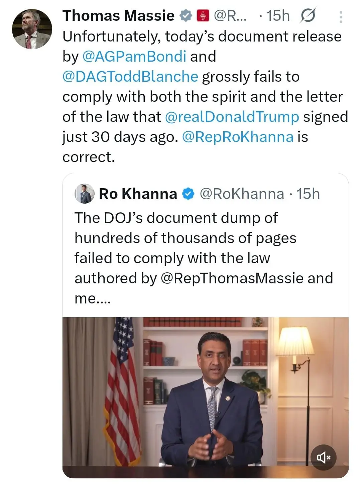Tap the Thomas Massie display name
Viewport: 361px width, 486px height.
tap(118, 16)
